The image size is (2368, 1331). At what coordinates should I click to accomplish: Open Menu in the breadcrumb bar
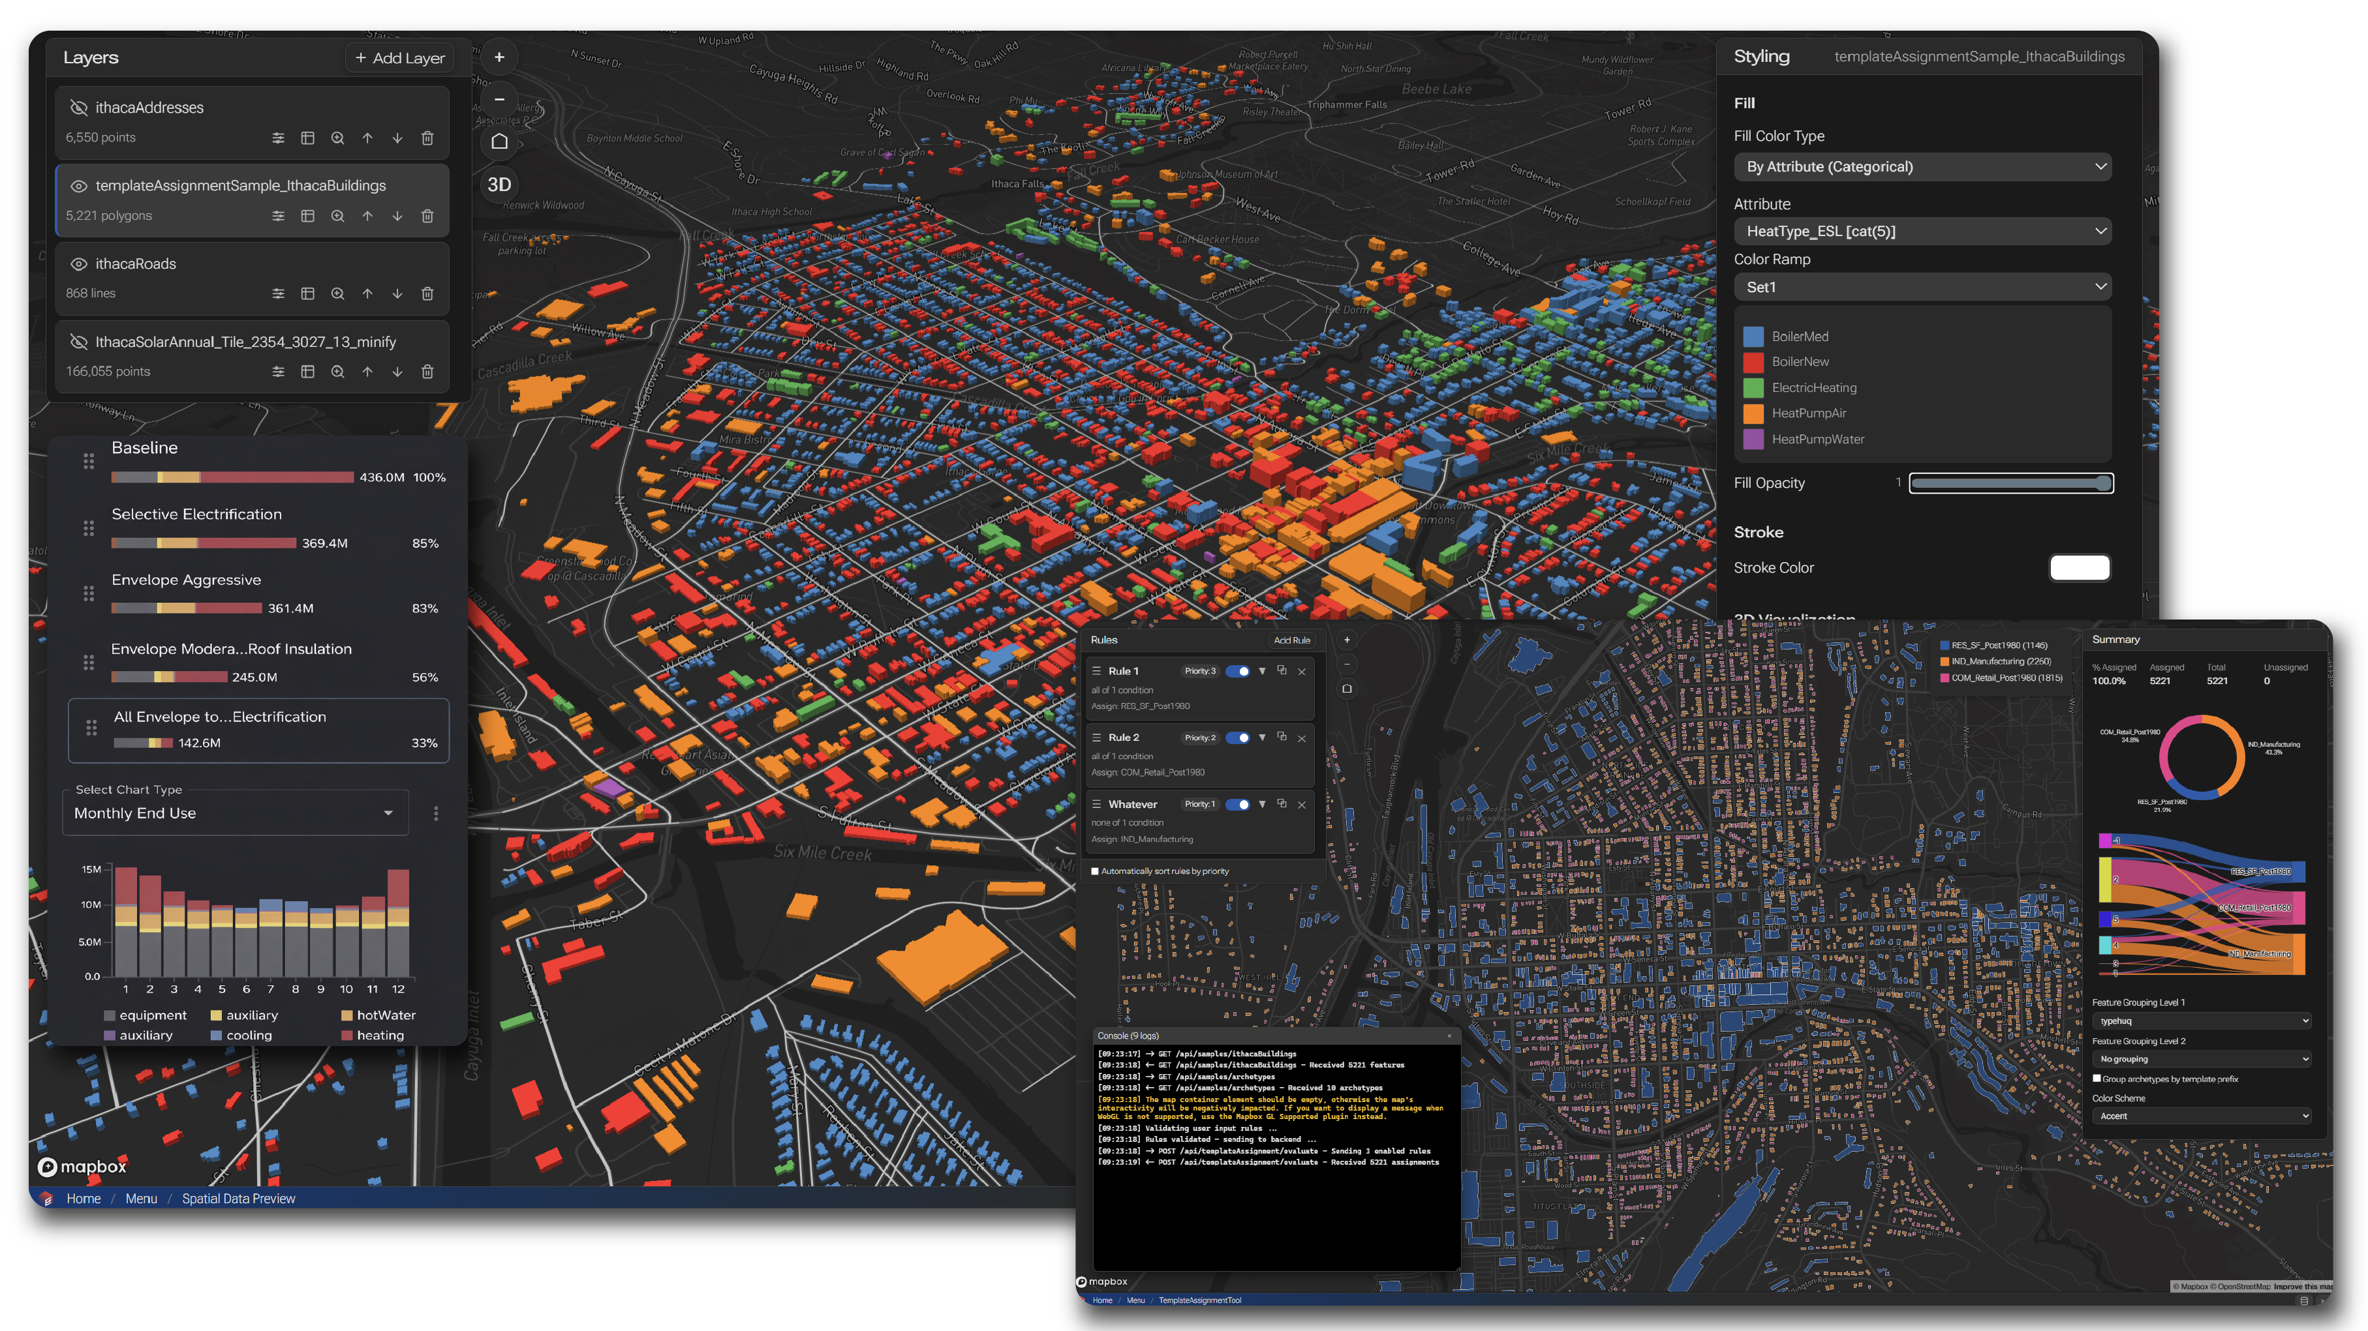tap(141, 1199)
